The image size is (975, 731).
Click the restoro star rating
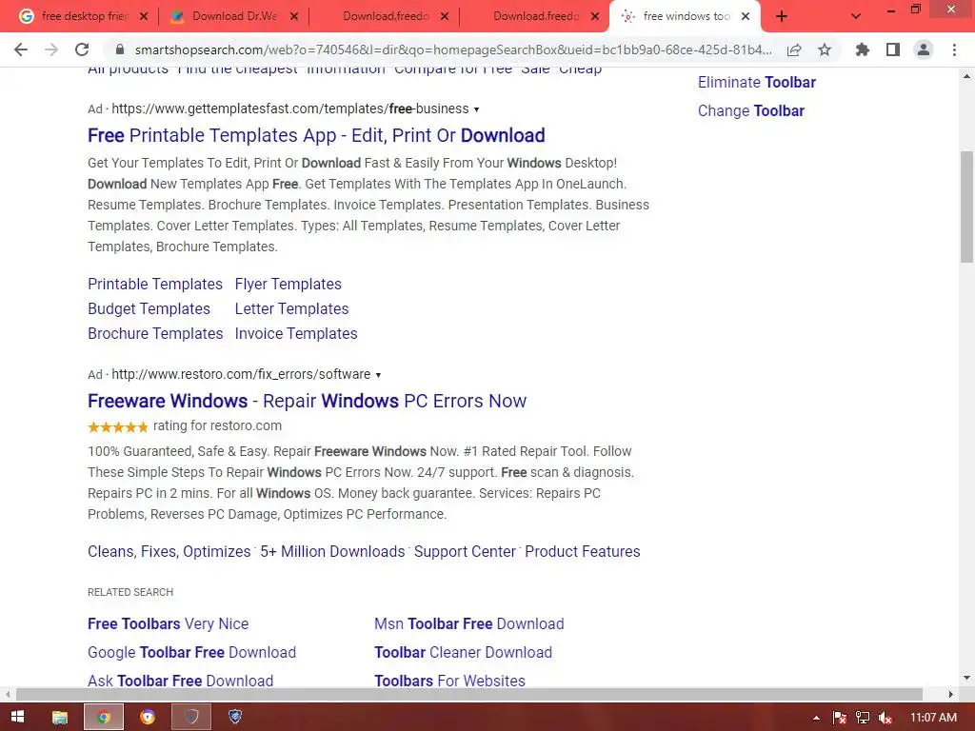coord(117,426)
